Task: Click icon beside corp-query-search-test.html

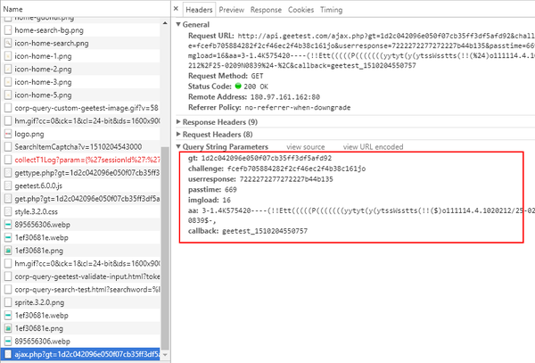Action: [8, 290]
